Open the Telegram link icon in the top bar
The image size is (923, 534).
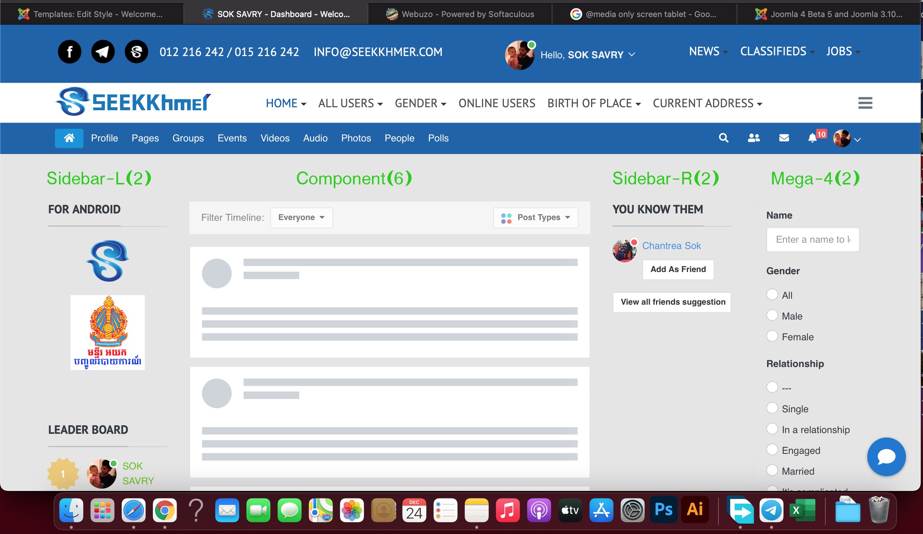coord(103,52)
